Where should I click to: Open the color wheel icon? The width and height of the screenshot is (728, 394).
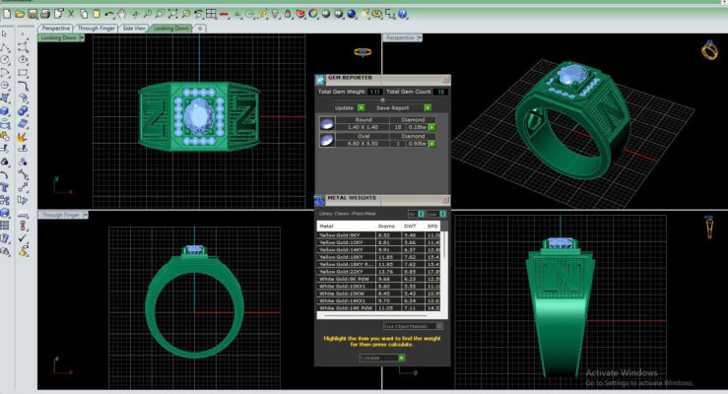tap(313, 14)
